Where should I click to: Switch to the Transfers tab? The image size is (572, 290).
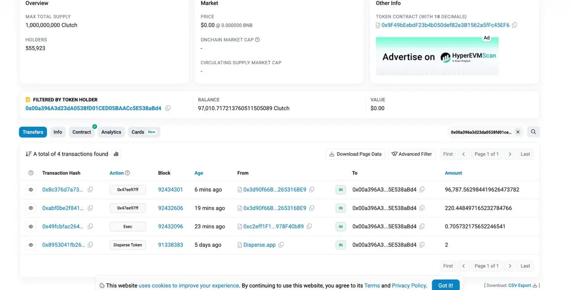tap(33, 132)
